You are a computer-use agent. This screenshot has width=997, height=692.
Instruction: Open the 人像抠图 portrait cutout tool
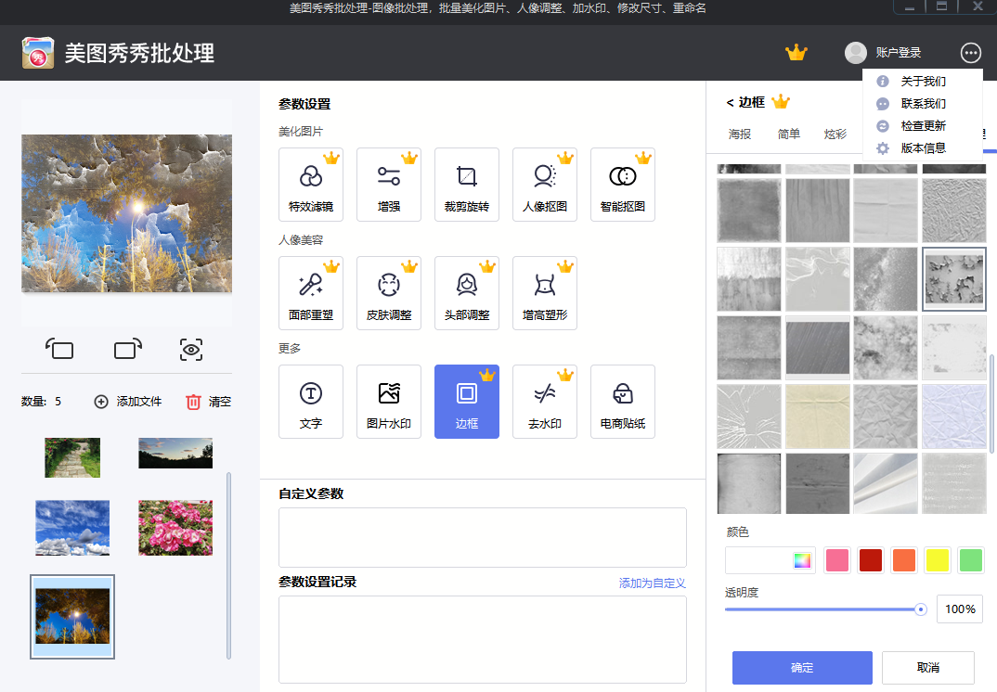[545, 184]
